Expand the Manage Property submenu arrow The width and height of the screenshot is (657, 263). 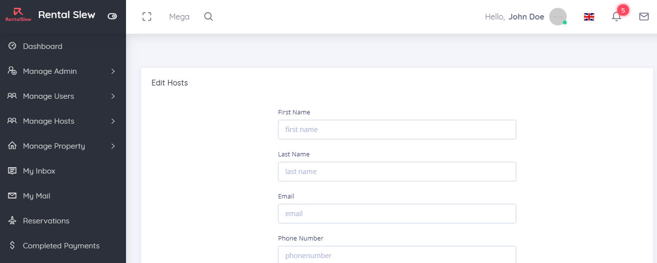click(113, 146)
